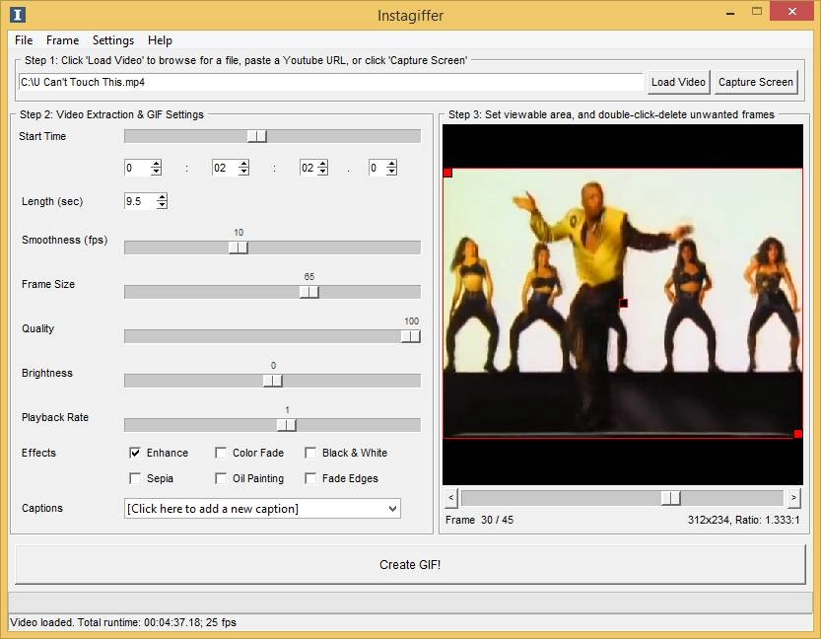This screenshot has height=639, width=821.
Task: Click the top-left red crop handle
Action: point(447,173)
